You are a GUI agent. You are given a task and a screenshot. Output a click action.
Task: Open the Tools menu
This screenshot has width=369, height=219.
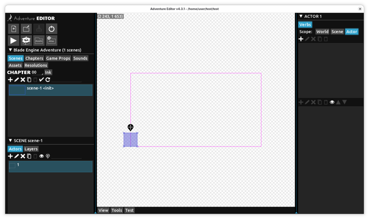[117, 210]
